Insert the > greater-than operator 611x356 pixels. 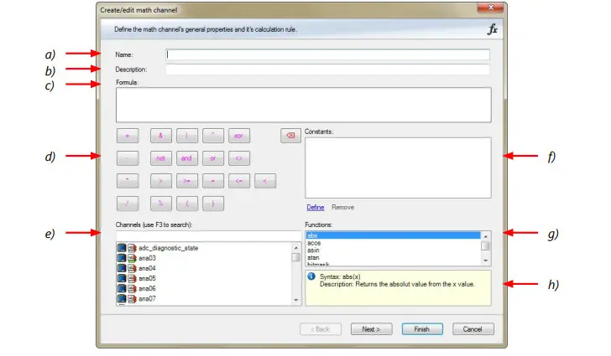point(160,181)
